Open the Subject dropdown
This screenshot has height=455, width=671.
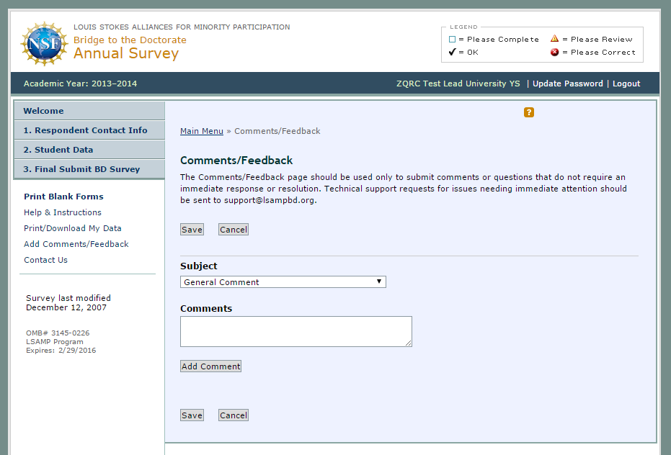[x=283, y=282]
